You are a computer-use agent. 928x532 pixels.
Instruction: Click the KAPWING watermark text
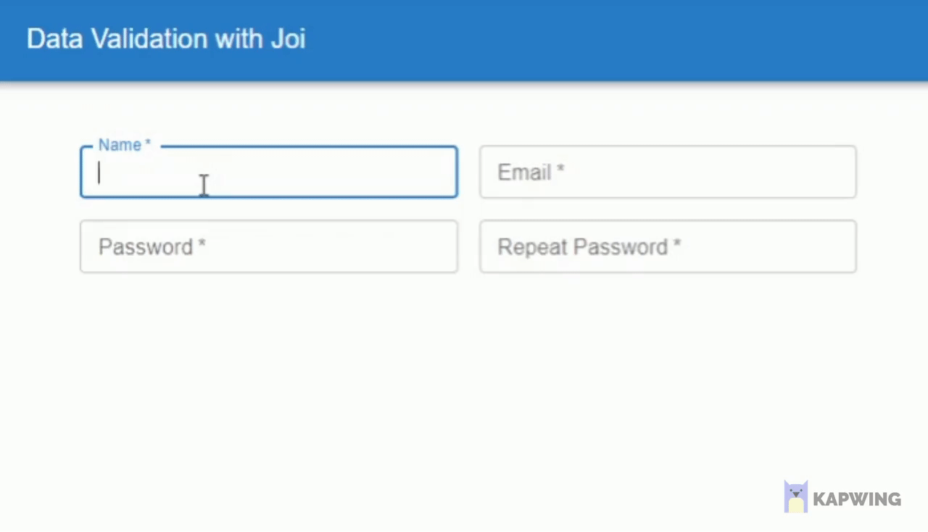coord(856,499)
